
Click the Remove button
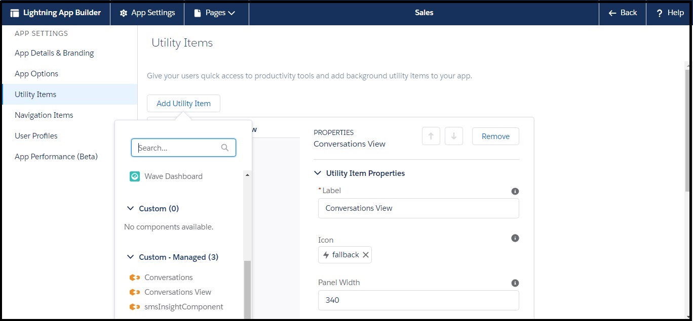[x=495, y=136]
